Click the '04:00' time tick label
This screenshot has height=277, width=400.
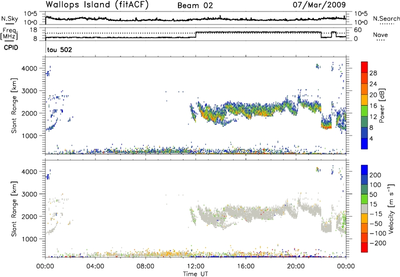point(95,266)
